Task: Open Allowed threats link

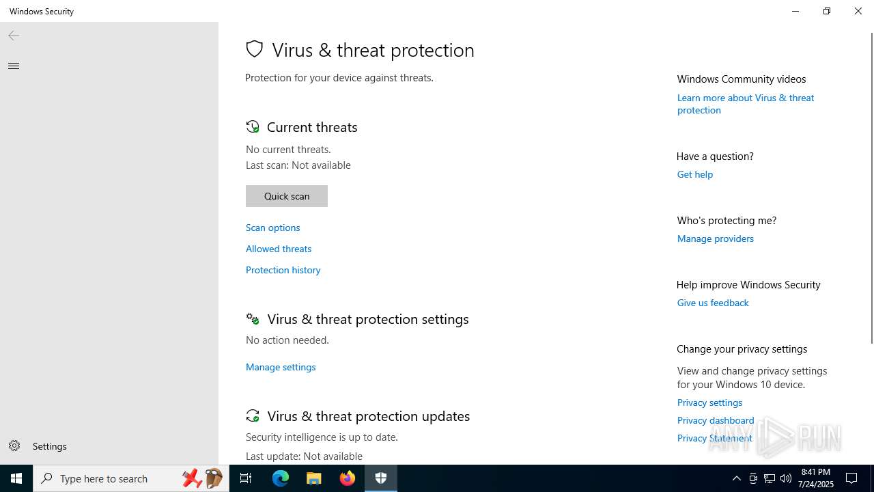Action: [279, 249]
